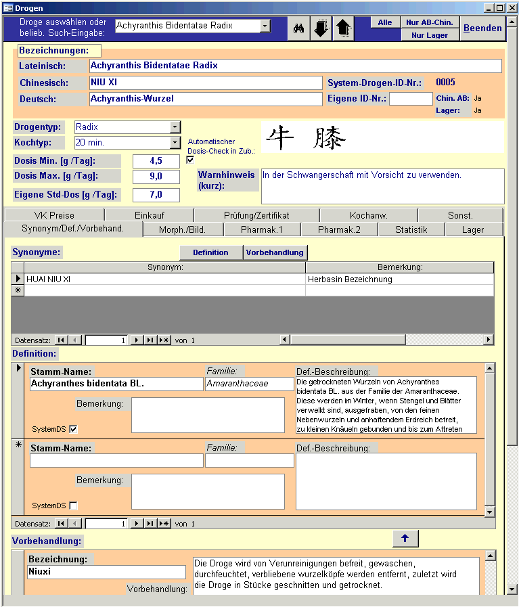Expand the Drogentyp dropdown
Screen dimensions: 519x607
[175, 127]
